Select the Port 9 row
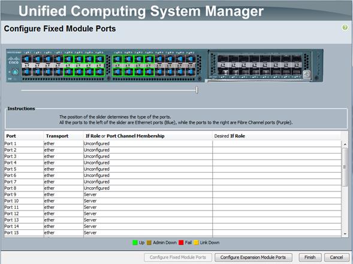Screen dimensions: 353x264 coord(173,194)
